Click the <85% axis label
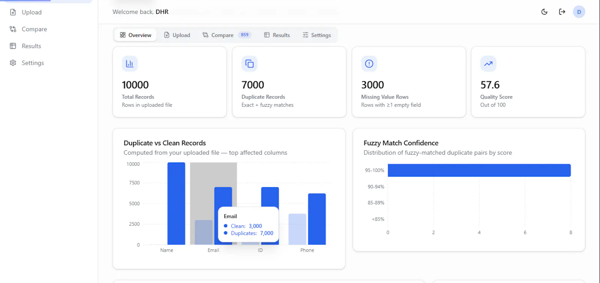Screen dimensions: 600x283 pyautogui.click(x=378, y=219)
